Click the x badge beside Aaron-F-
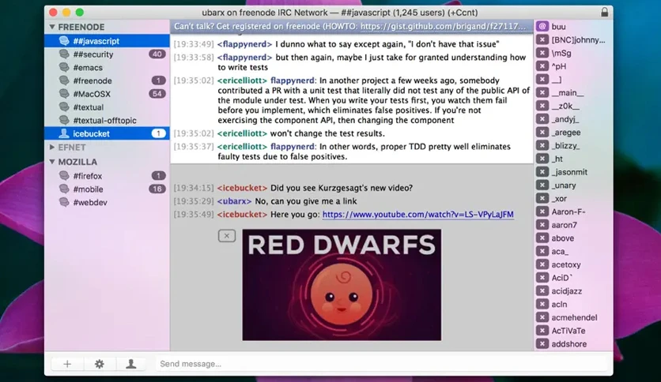The width and height of the screenshot is (661, 382). 542,212
